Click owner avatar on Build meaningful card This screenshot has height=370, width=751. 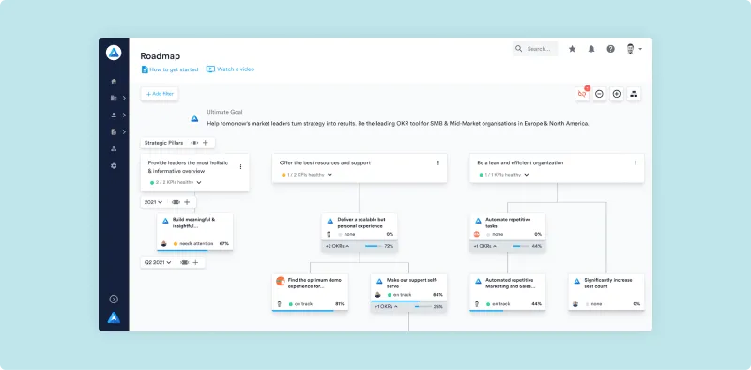tap(163, 244)
